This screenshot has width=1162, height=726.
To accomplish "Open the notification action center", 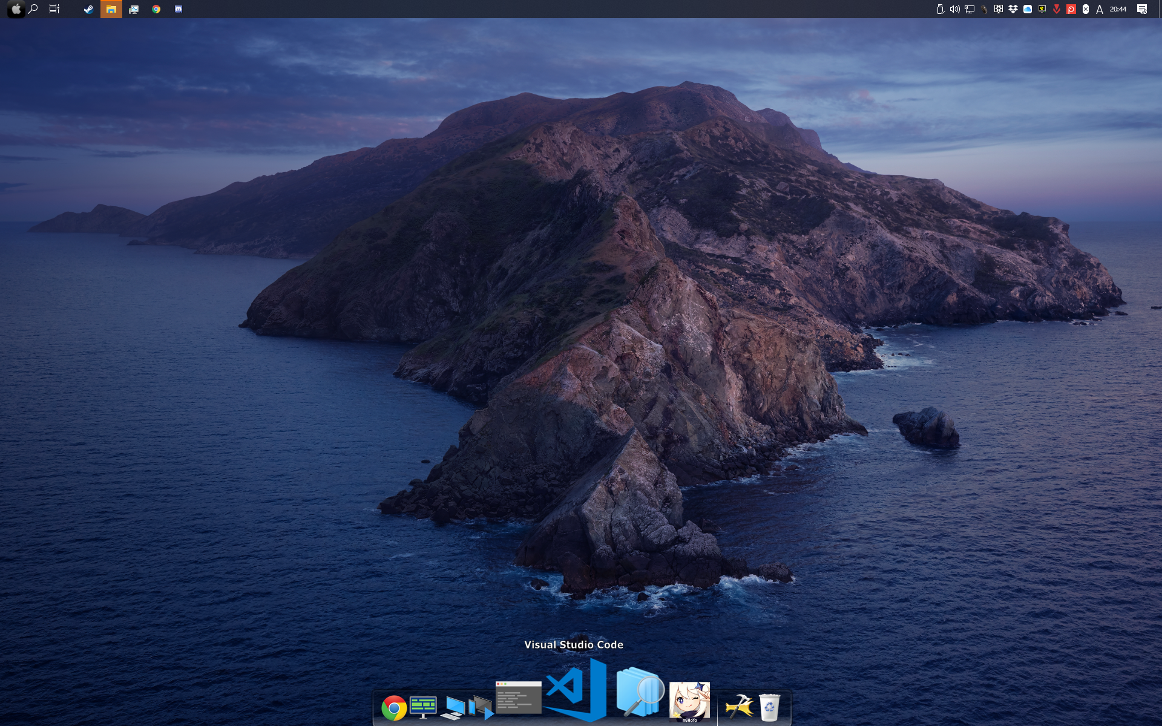I will 1142,9.
